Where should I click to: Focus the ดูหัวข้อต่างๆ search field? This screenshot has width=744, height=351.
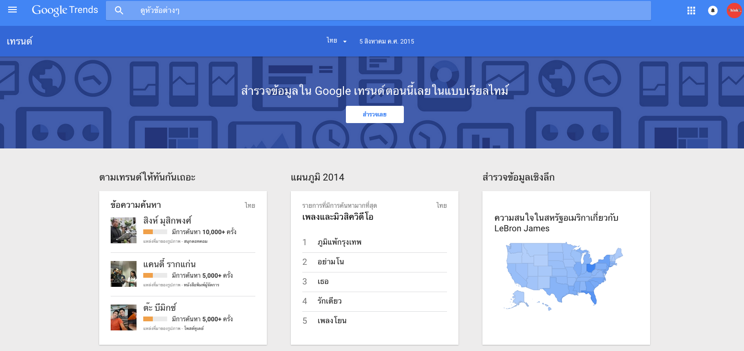pos(378,11)
